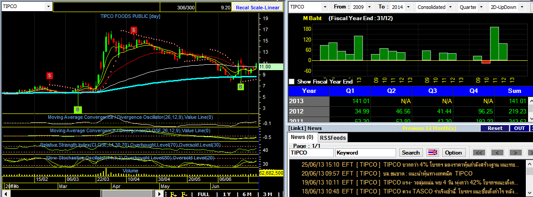Click the Slow Stochastics Oscillator indicator label
The image size is (533, 197).
click(130, 158)
